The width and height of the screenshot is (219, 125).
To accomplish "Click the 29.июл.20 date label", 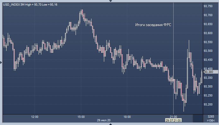I will pos(104,120).
